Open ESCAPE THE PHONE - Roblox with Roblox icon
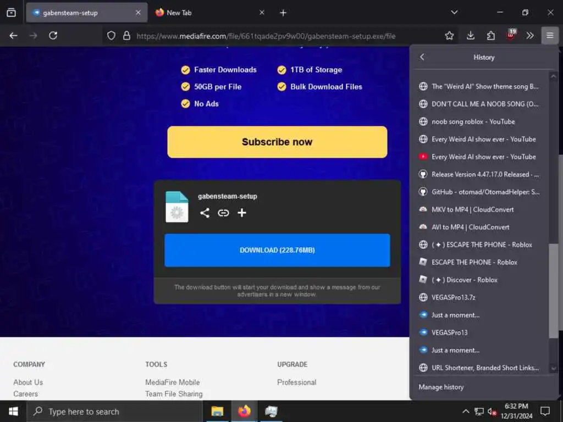 click(481, 262)
